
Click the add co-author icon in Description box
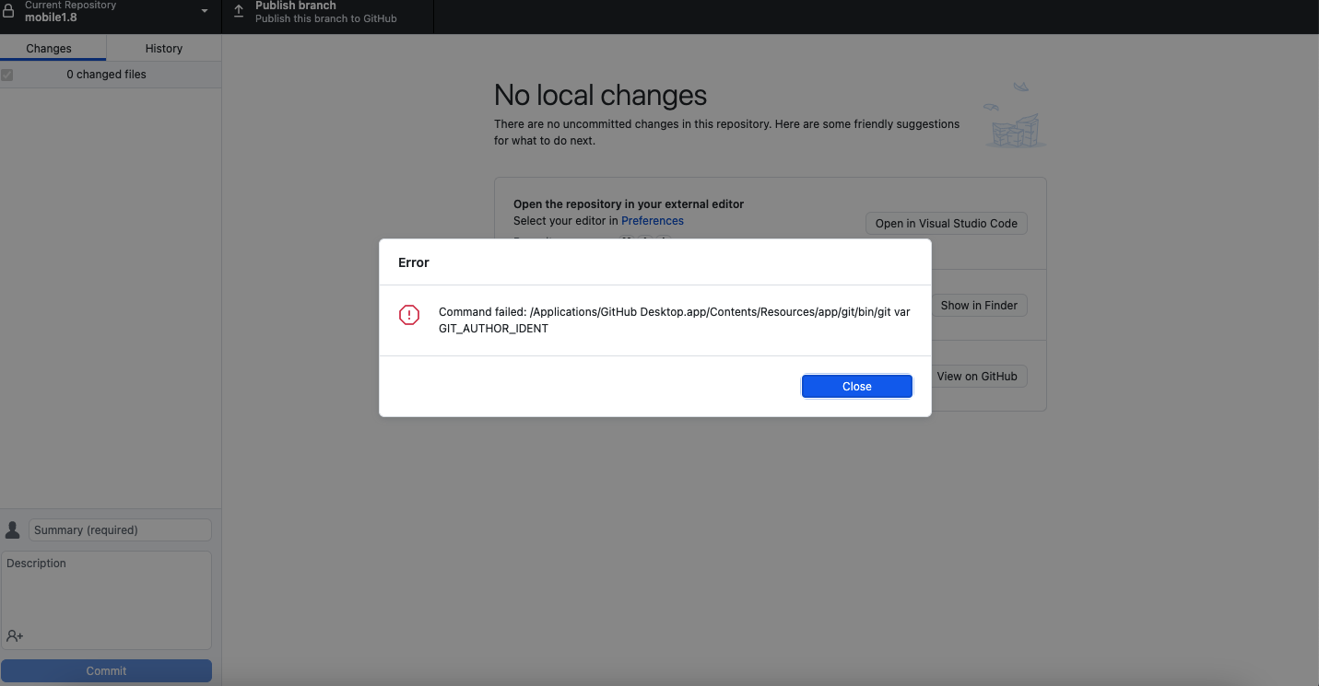tap(14, 635)
